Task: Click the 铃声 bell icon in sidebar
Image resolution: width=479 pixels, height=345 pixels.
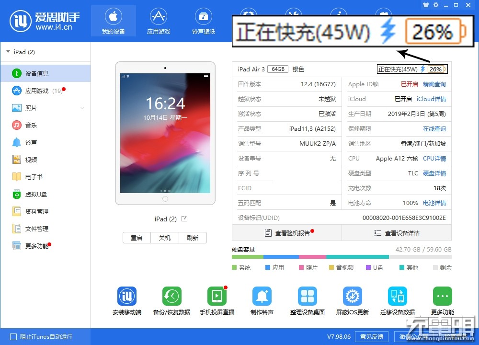Action: pos(16,142)
